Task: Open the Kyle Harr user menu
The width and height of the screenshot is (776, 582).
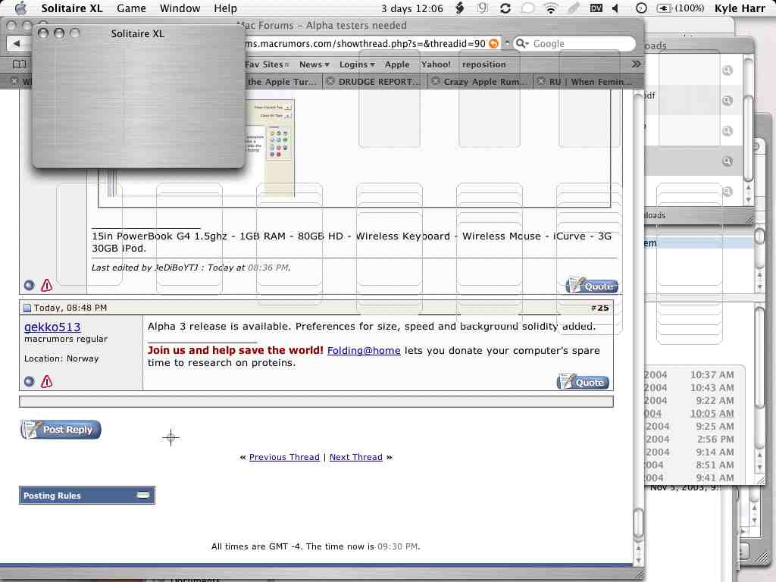Action: click(740, 8)
